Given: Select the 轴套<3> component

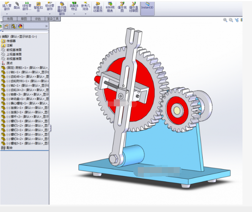Looking at the screenshot, I should (x=25, y=94).
